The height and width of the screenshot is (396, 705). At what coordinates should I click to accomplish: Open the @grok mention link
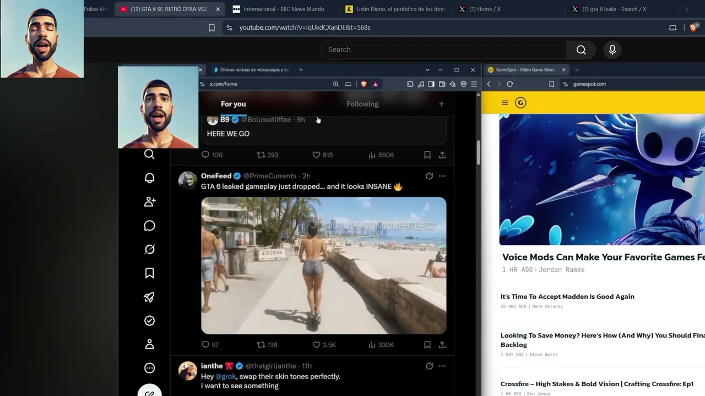(x=226, y=377)
